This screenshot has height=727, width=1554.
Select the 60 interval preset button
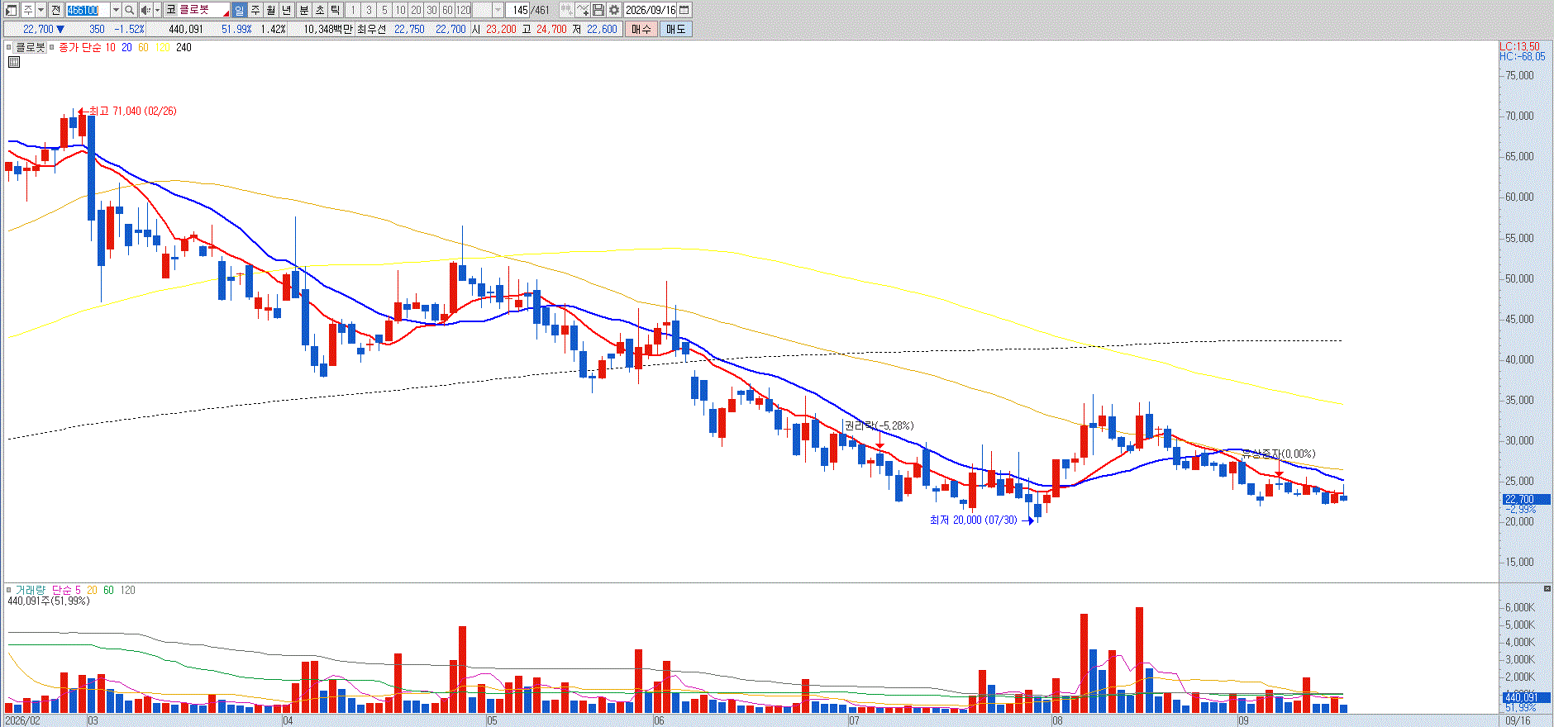pyautogui.click(x=447, y=10)
